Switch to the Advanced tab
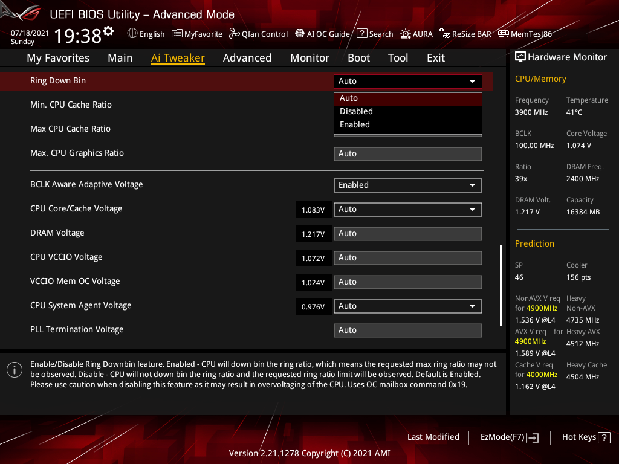This screenshot has width=619, height=464. coord(247,57)
